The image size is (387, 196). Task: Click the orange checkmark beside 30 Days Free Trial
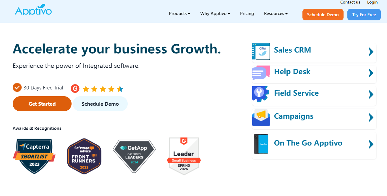click(x=17, y=87)
